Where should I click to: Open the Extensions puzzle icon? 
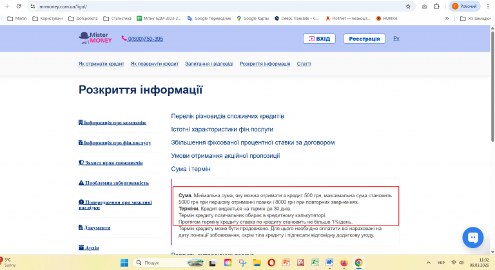click(436, 6)
